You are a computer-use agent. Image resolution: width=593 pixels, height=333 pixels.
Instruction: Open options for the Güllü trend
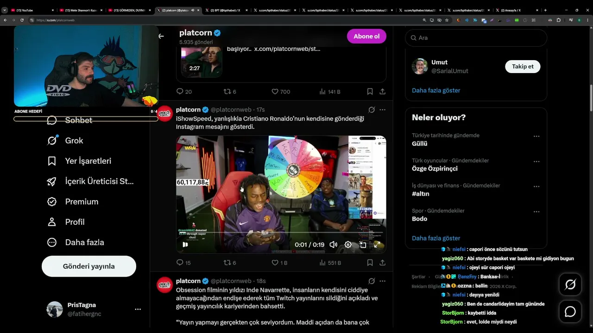[x=536, y=136]
